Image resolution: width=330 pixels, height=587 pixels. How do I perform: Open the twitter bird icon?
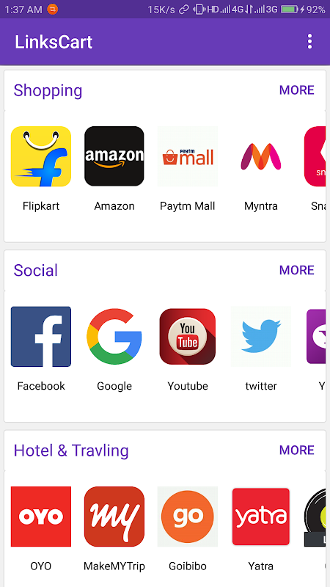pos(261,336)
